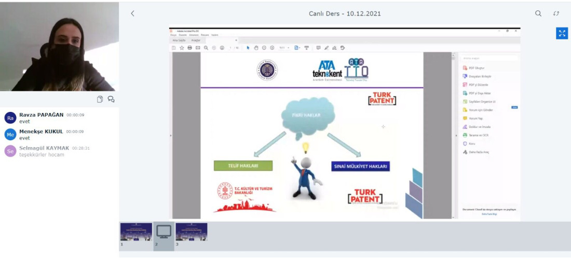Screen dimensions: 571x259
Task: Select the hand pan tool in Acrobat
Action: [256, 48]
